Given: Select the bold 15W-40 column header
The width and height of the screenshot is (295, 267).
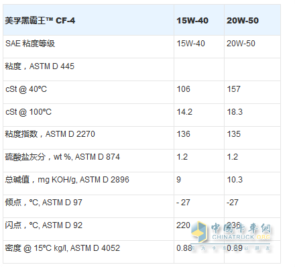Looking at the screenshot, I should click(x=192, y=21).
